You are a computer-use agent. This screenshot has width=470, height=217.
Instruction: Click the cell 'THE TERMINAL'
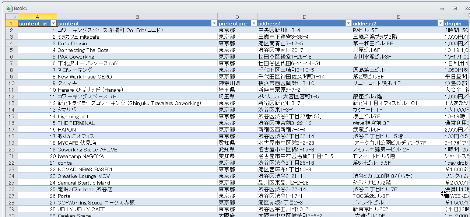pos(137,123)
